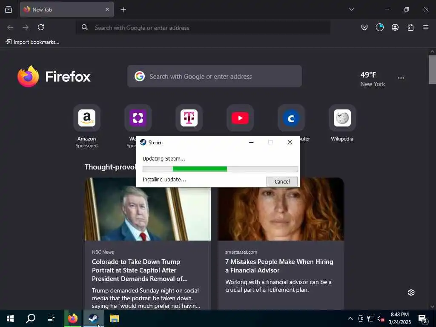Focus the top address bar field
Image resolution: width=436 pixels, height=327 pixels.
tap(203, 28)
